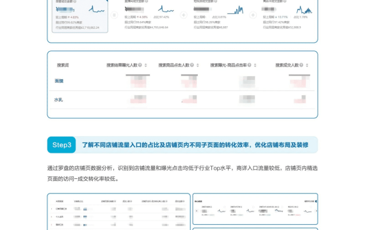Sort by 搜索商品点击人数 using its arrows

pyautogui.click(x=198, y=65)
